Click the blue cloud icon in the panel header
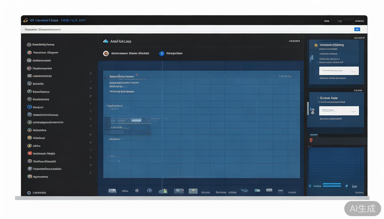Viewport: 384px width, 219px height. [106, 41]
